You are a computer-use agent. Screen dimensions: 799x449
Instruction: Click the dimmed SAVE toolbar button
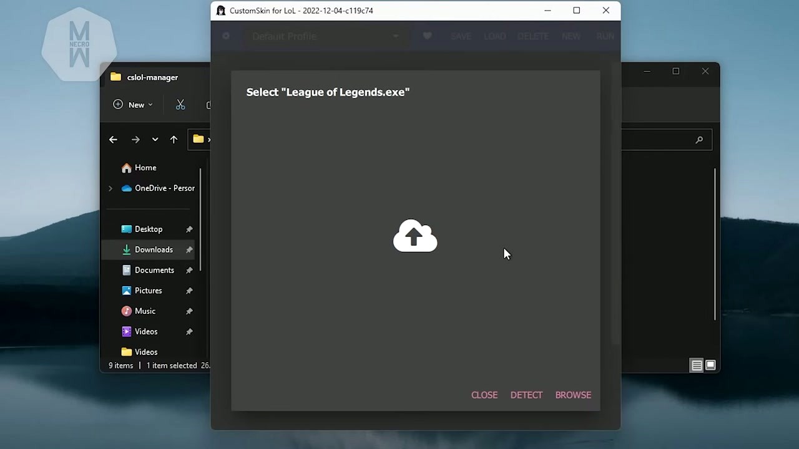(x=461, y=36)
